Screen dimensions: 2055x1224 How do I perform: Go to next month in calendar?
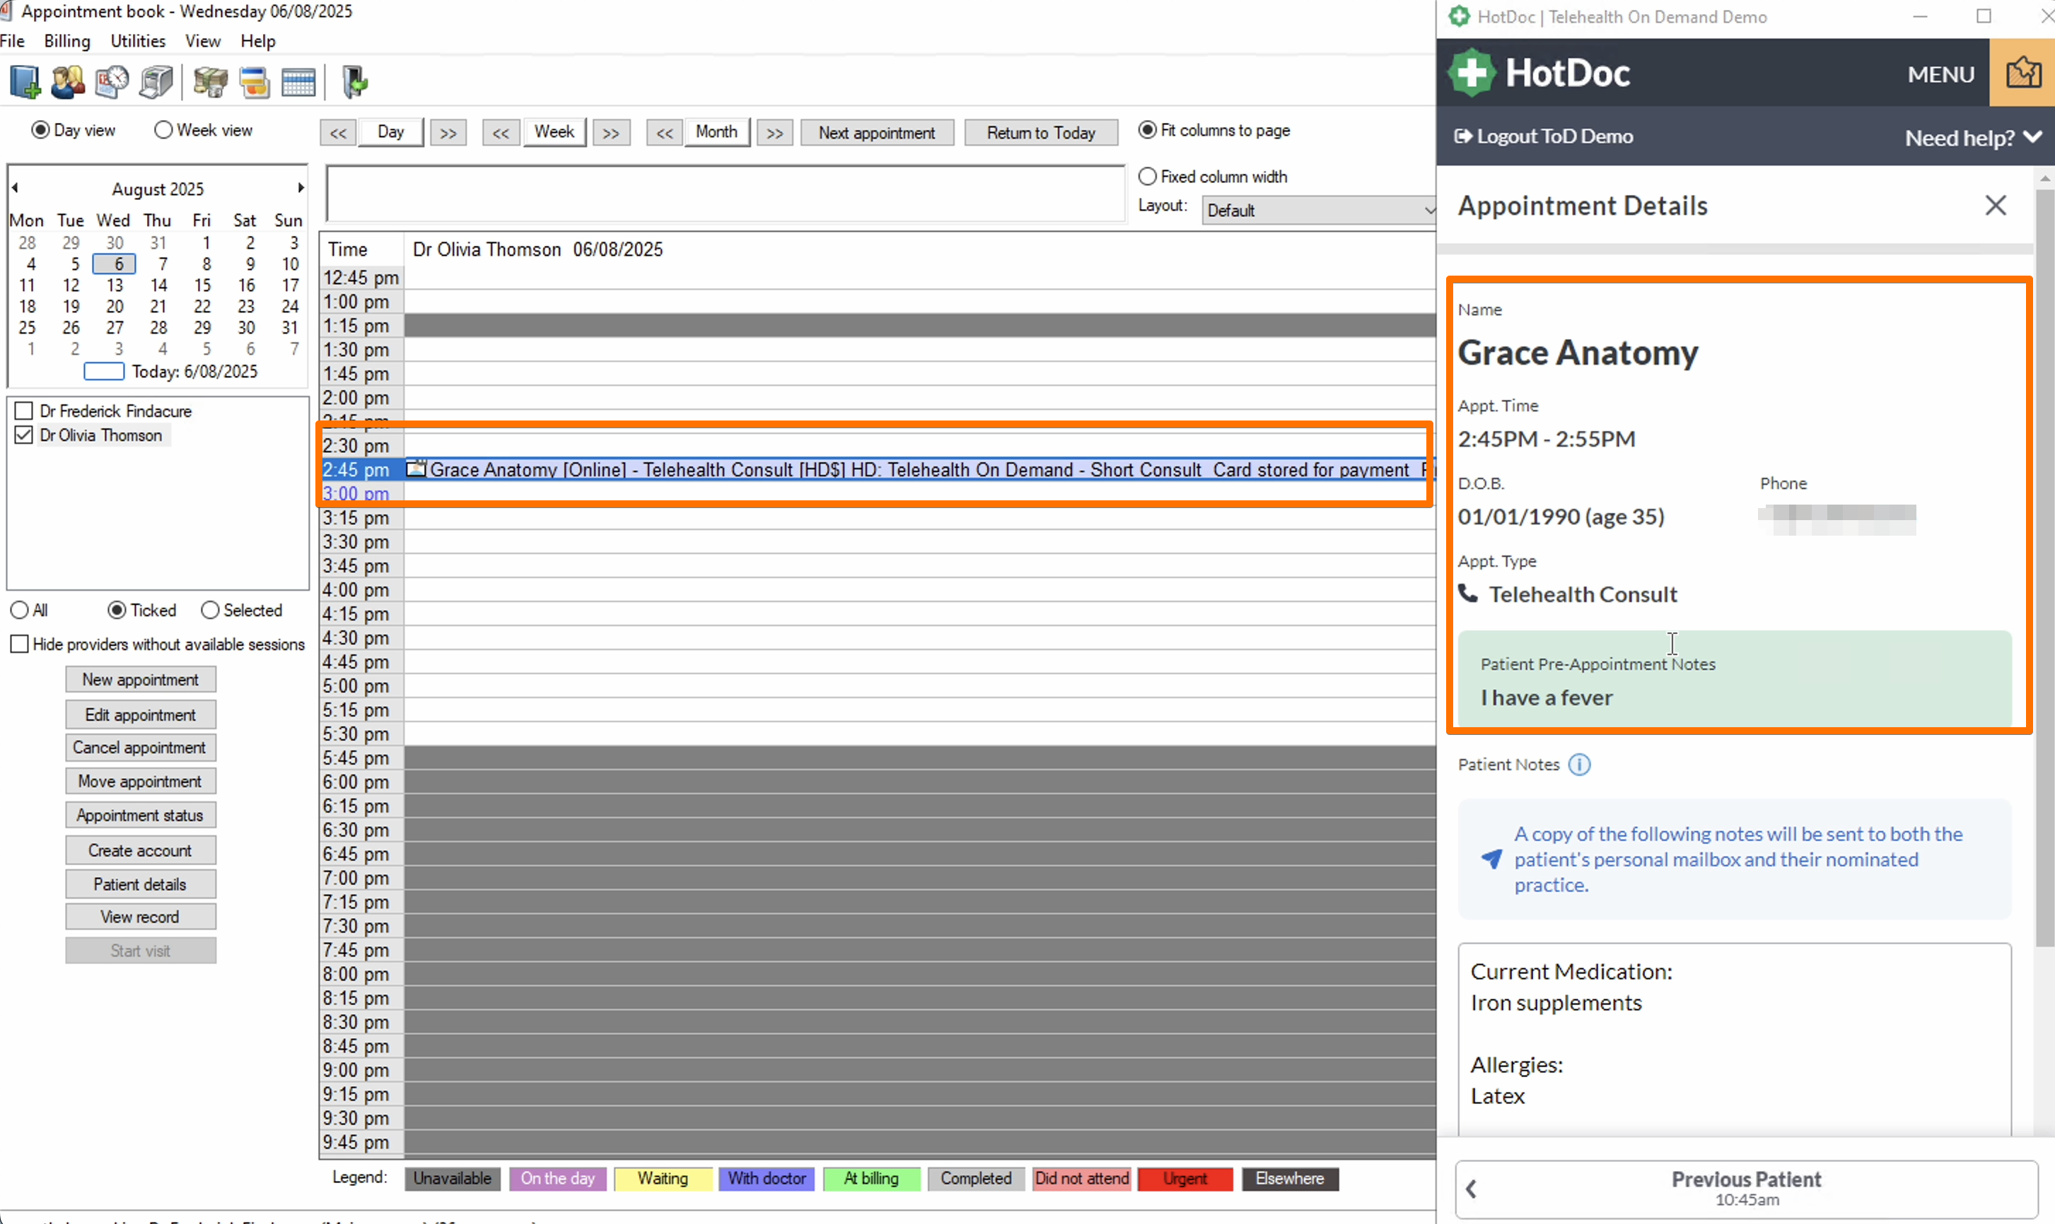(x=301, y=188)
